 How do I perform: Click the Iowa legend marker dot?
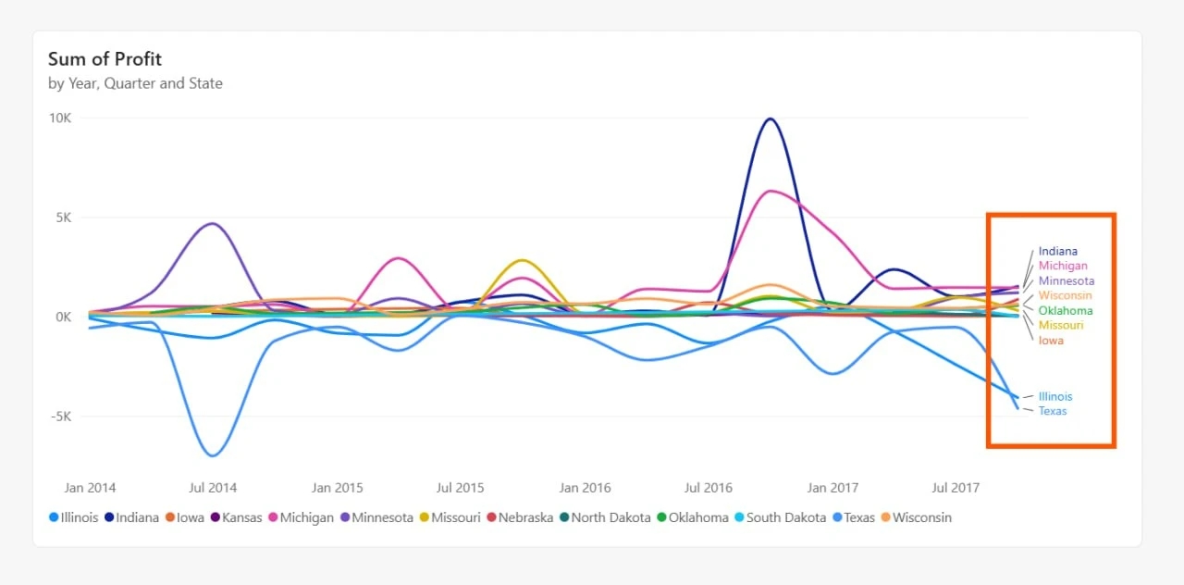(x=170, y=517)
